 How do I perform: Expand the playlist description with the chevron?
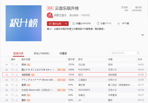point(143,35)
